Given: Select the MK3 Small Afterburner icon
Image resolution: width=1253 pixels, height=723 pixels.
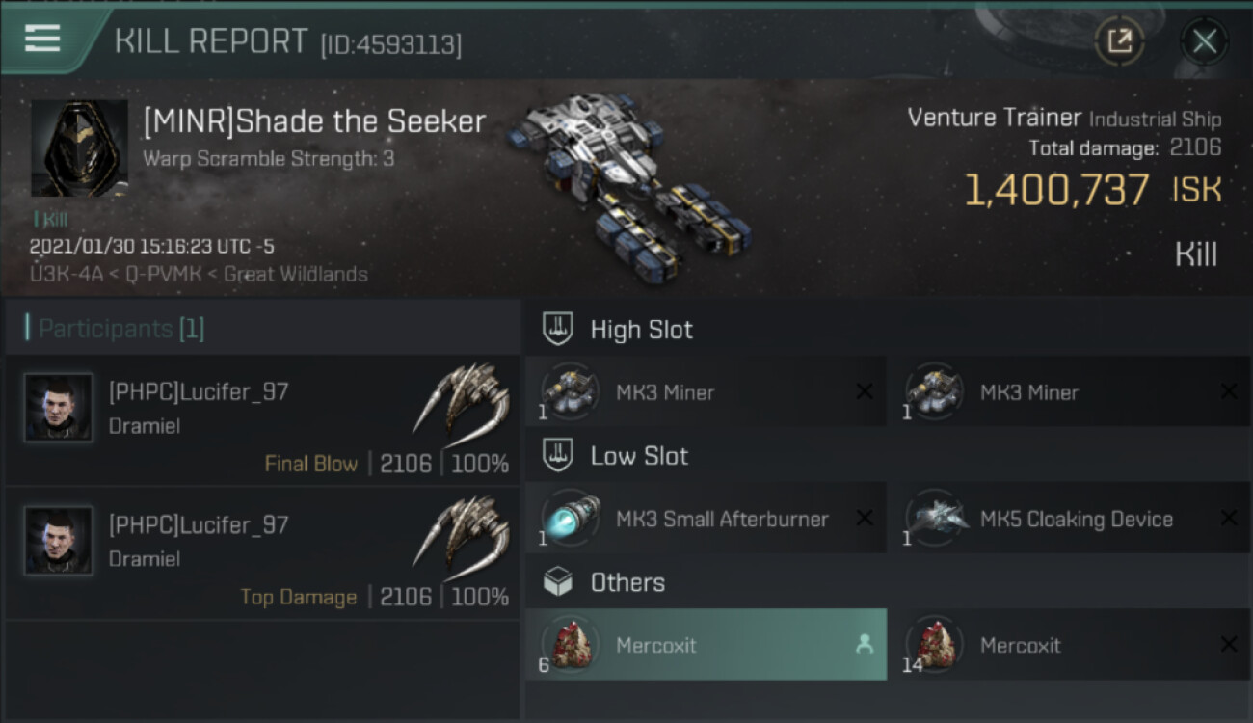Looking at the screenshot, I should point(570,519).
